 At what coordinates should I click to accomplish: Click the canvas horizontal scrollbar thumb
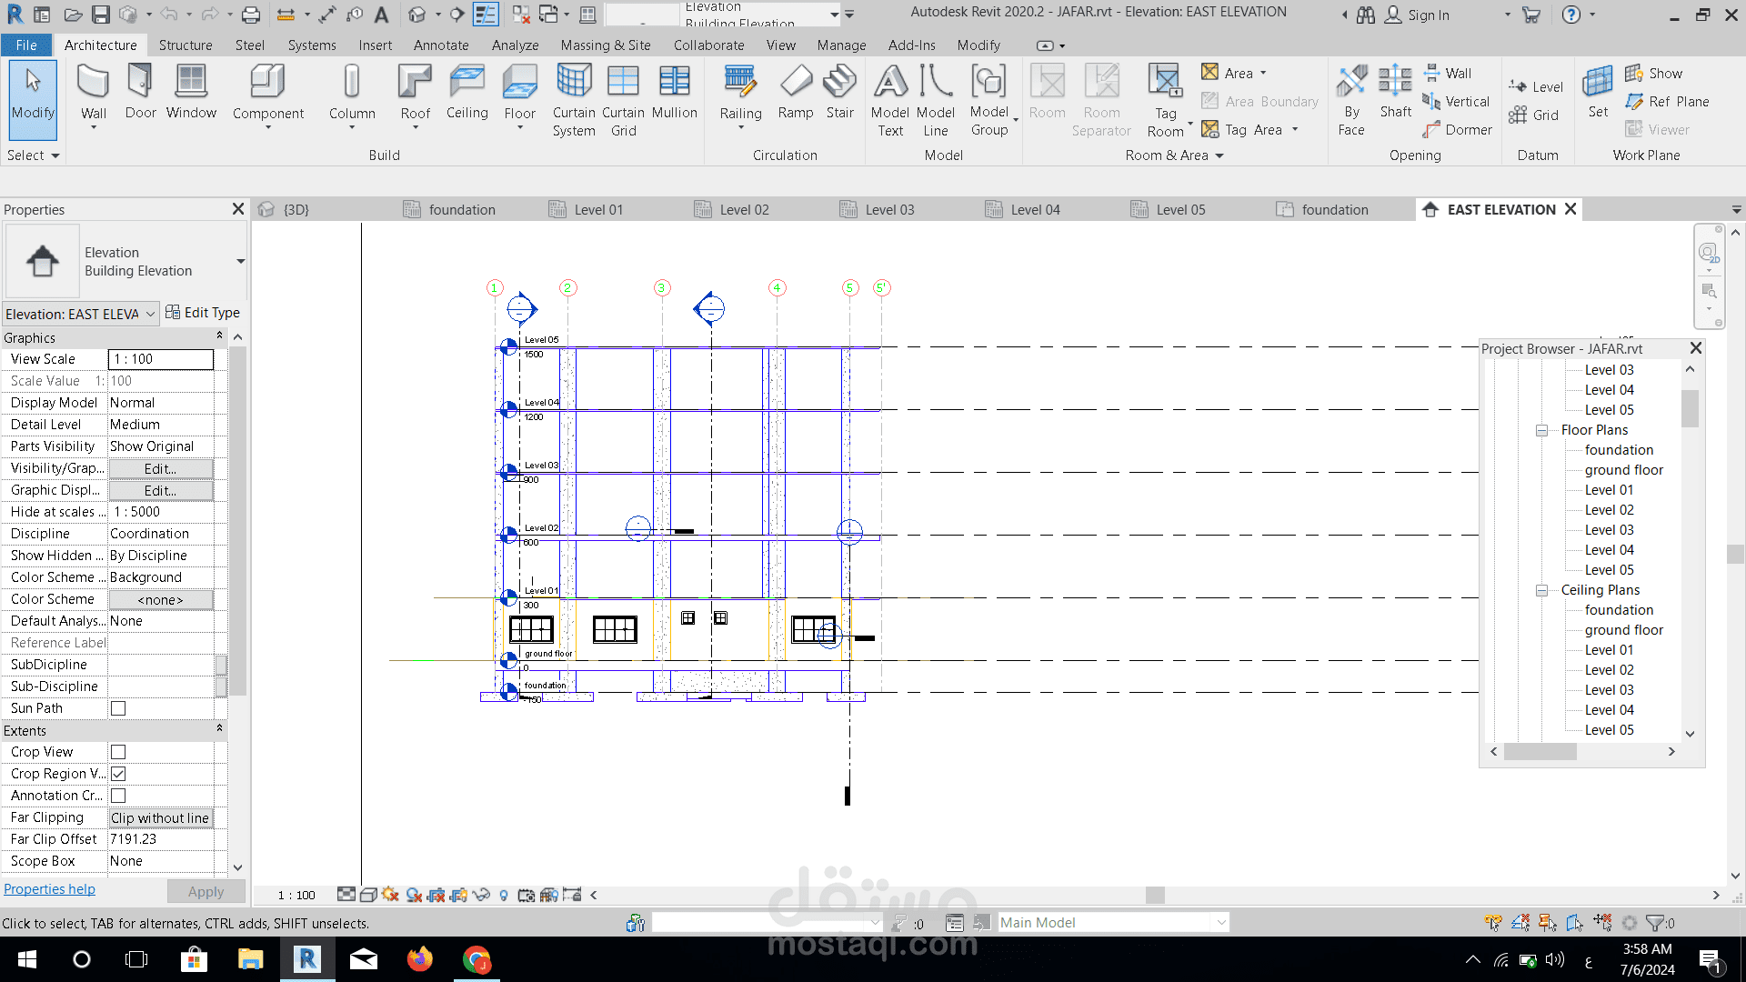[x=1155, y=895]
